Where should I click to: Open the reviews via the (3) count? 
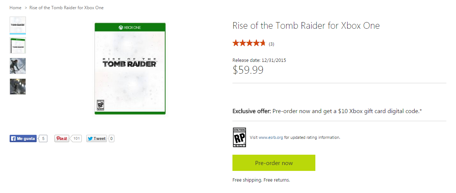271,44
